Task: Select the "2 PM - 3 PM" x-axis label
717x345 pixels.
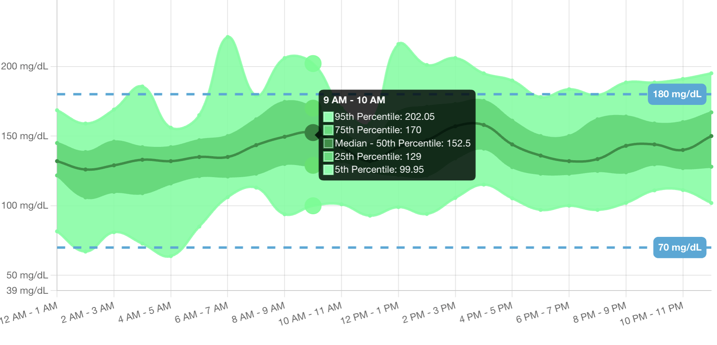Action: (x=429, y=313)
